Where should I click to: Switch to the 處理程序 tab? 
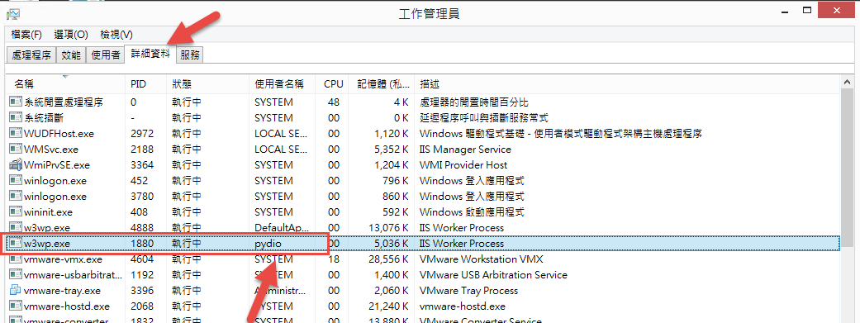(31, 55)
